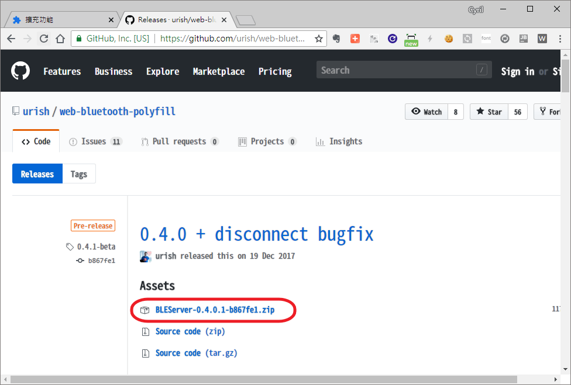Click the satellite image extension icon
The image size is (571, 385).
[x=374, y=39]
